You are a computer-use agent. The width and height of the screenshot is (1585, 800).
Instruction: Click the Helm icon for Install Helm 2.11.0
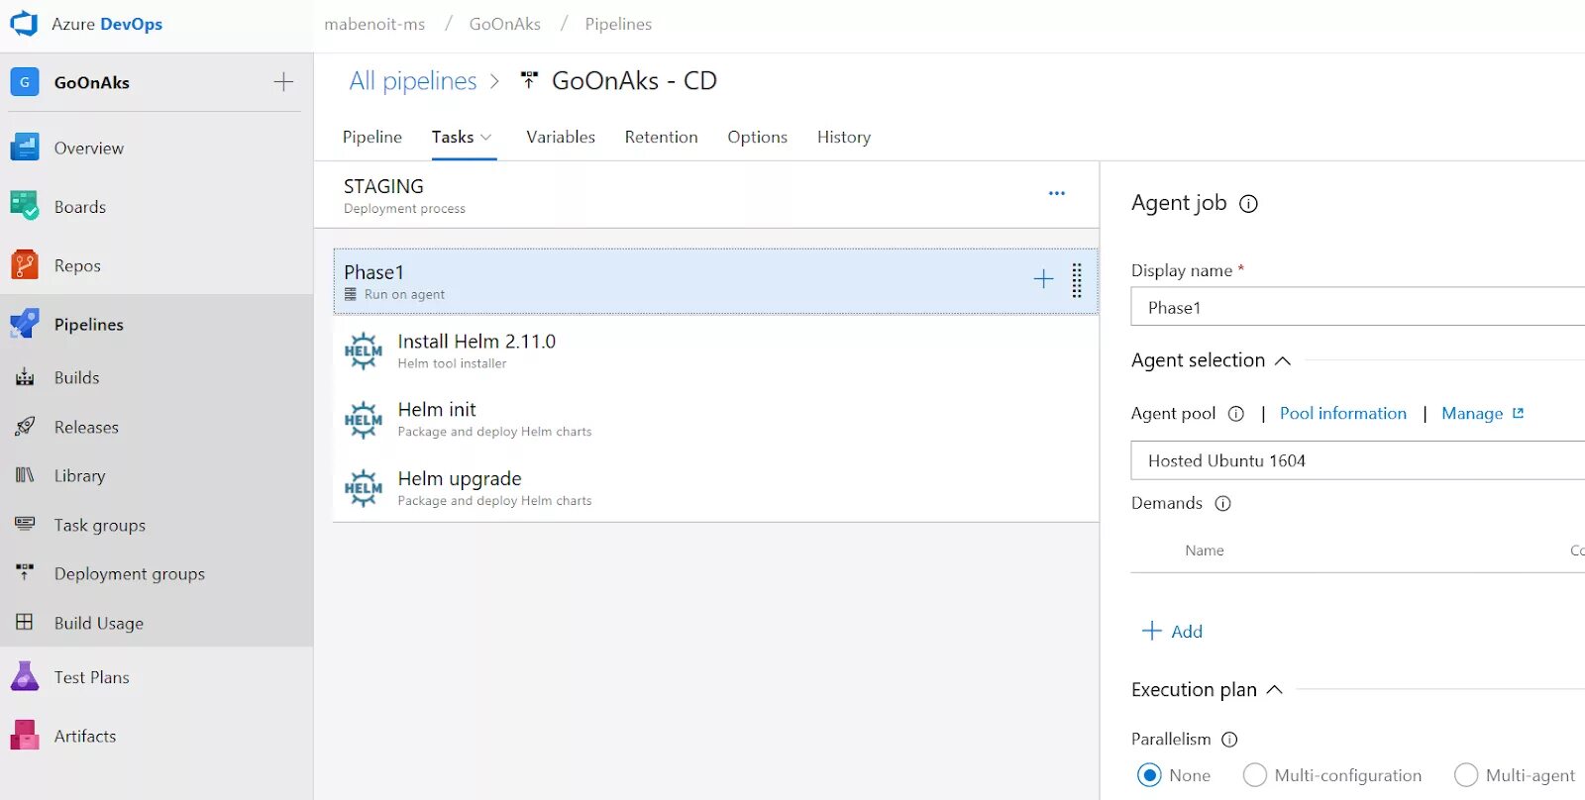click(364, 350)
